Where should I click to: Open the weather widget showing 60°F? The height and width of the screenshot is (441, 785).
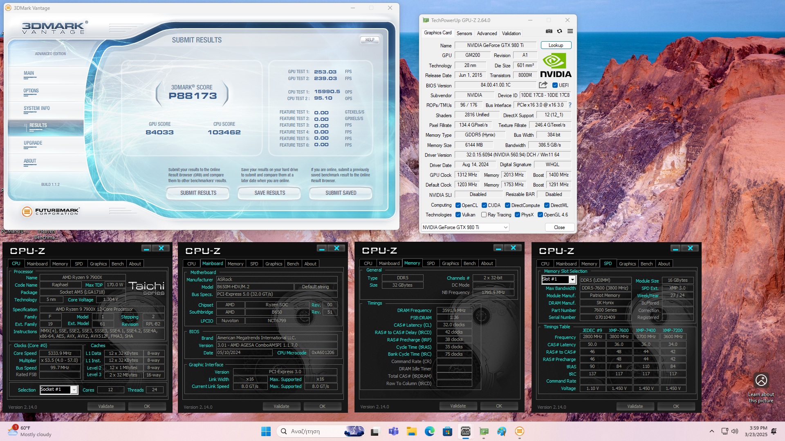(29, 431)
